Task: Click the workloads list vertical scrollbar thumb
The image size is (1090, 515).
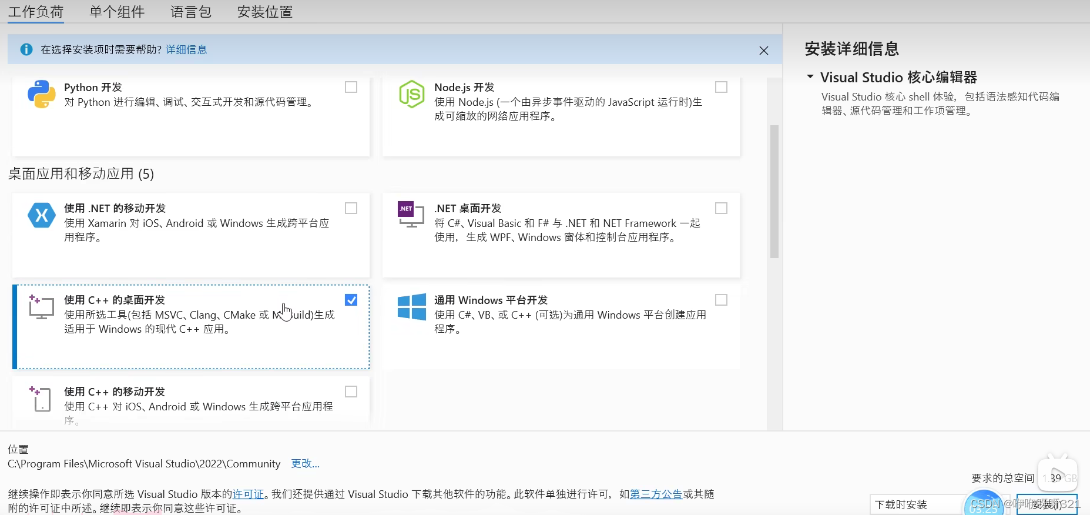Action: (x=774, y=192)
